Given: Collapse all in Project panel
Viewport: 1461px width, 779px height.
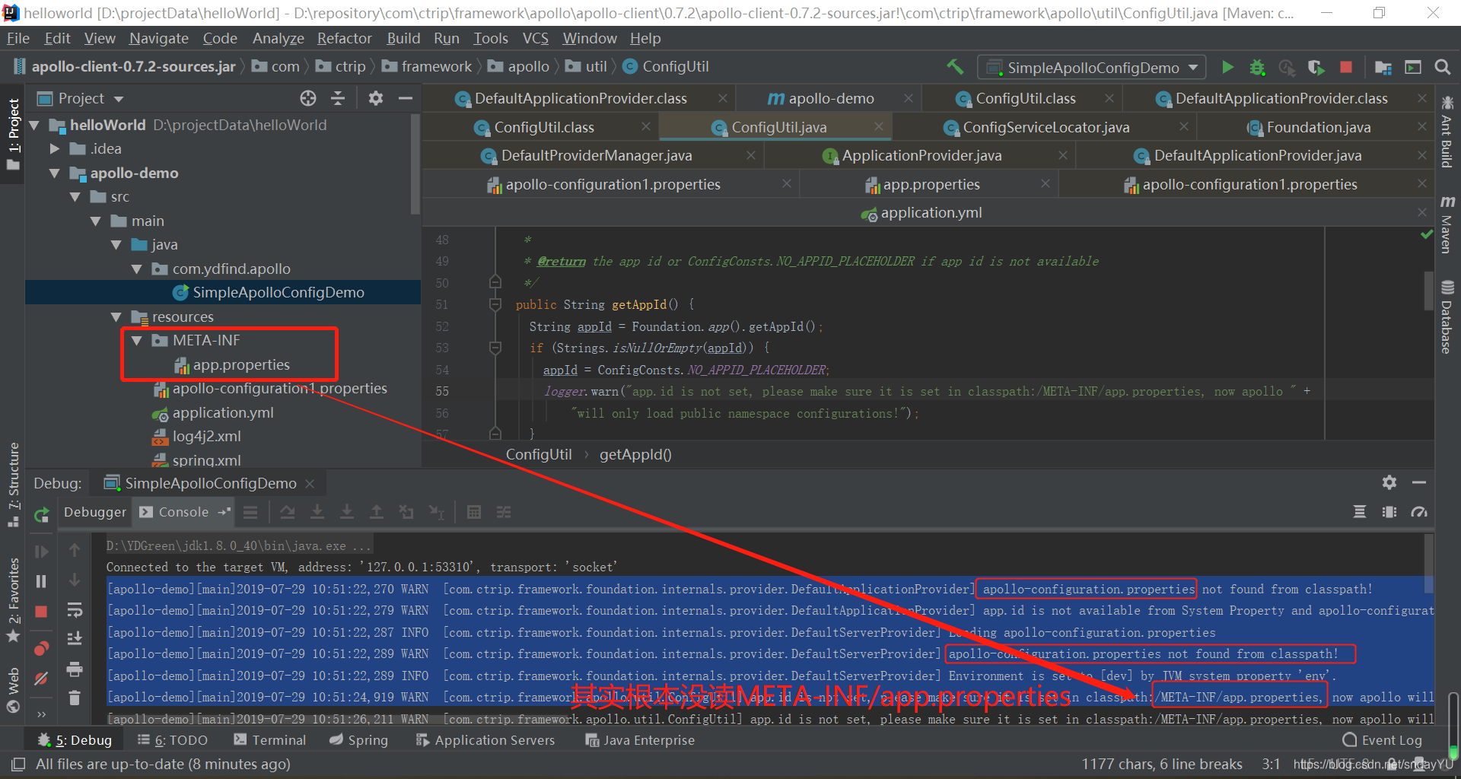Looking at the screenshot, I should [x=338, y=98].
